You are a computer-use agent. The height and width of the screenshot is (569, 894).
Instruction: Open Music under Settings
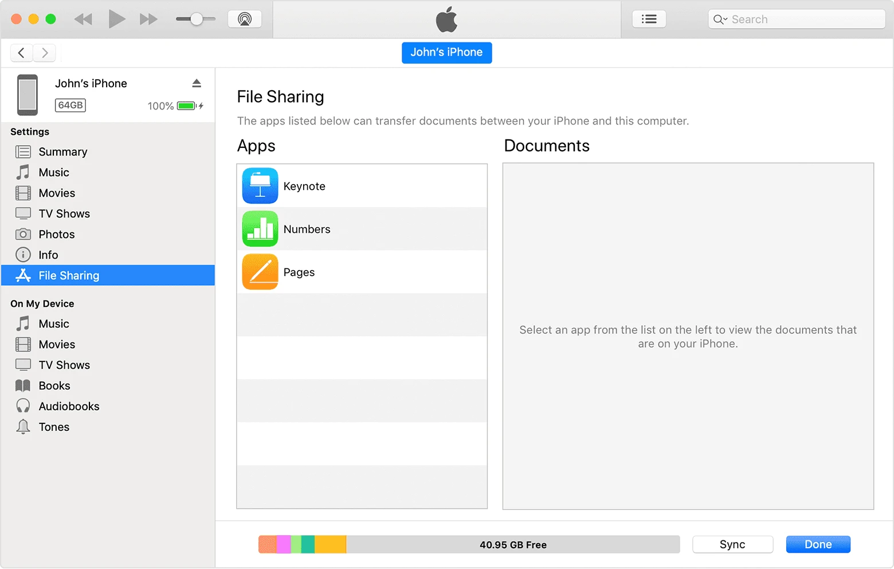coord(108,173)
